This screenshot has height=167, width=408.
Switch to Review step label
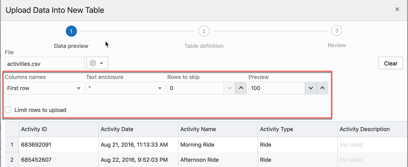coord(337,45)
